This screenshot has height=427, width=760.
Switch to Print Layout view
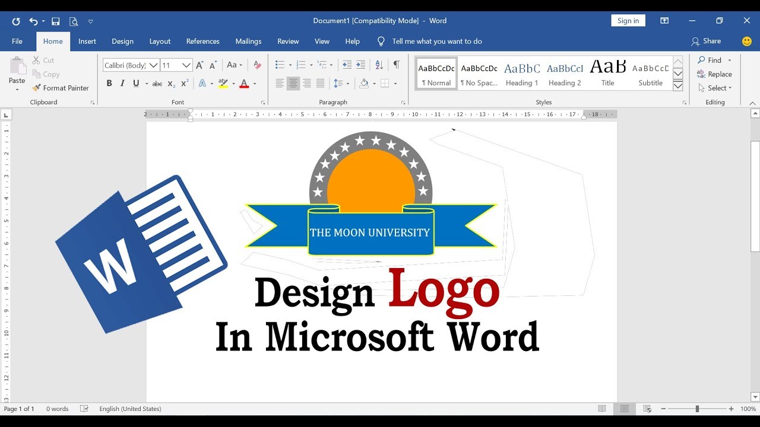625,409
